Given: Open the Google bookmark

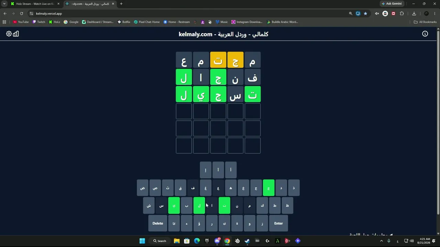Looking at the screenshot, I should (71, 22).
